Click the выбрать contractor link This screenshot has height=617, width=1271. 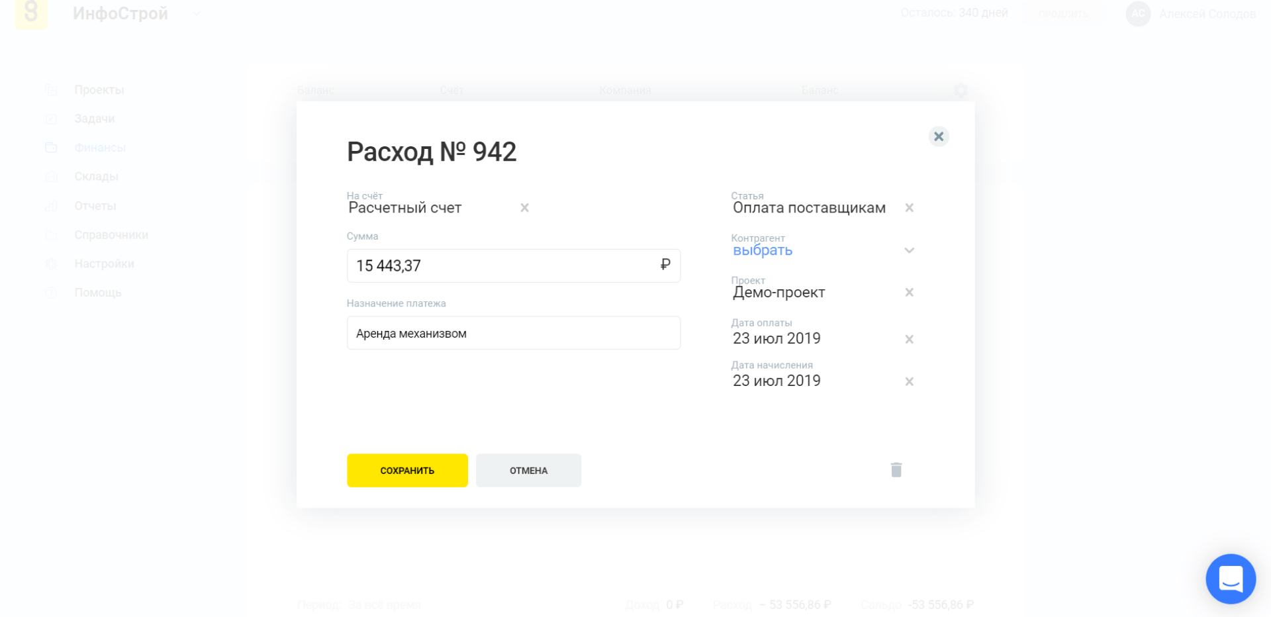[x=763, y=250]
